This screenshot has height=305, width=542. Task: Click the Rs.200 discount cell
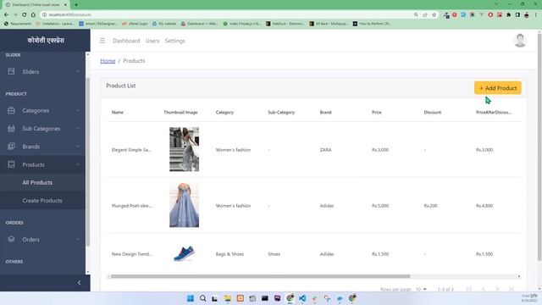tap(430, 205)
